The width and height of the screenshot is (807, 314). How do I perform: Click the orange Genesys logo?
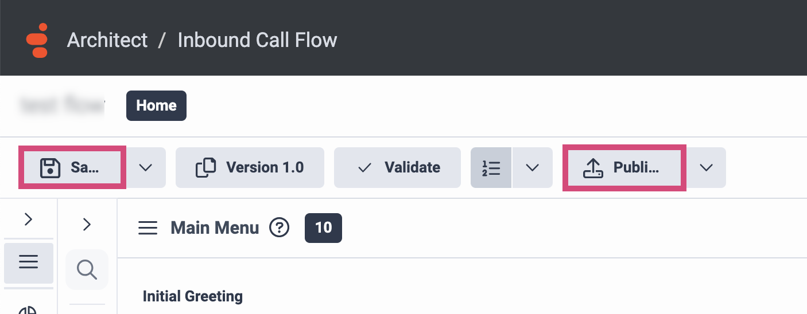(37, 40)
